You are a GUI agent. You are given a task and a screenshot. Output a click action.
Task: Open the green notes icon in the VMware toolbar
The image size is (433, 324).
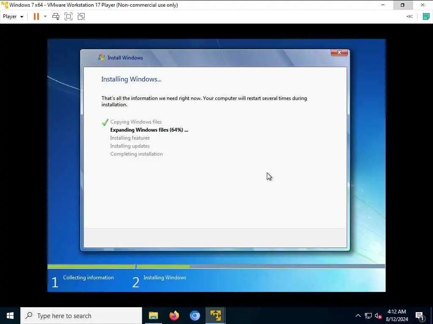point(426,16)
